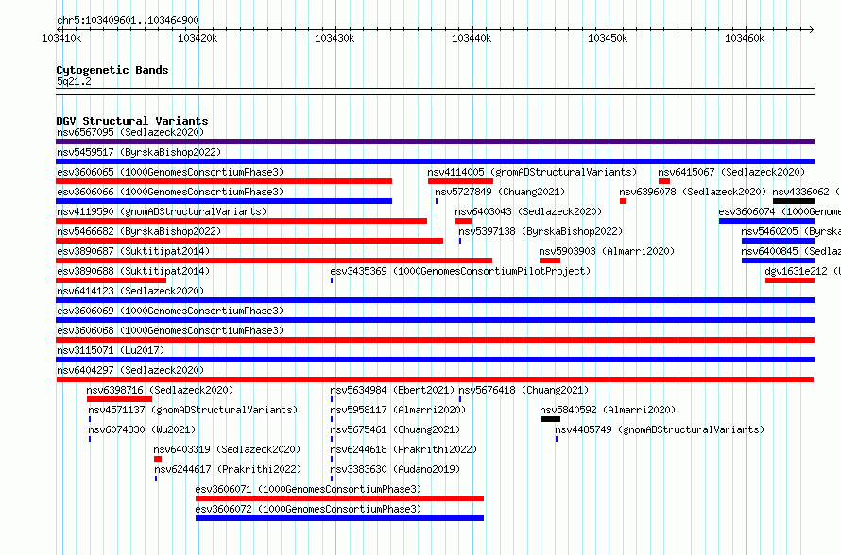This screenshot has width=841, height=555.
Task: Open nsv6398716 (Sedlazeck2020) label
Action: pyautogui.click(x=160, y=390)
